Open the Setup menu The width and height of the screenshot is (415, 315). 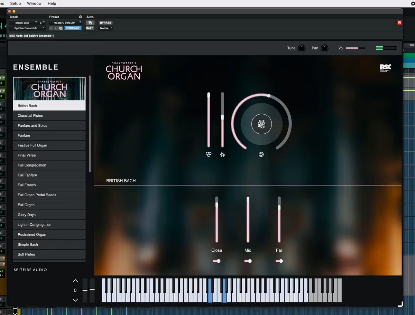click(16, 3)
